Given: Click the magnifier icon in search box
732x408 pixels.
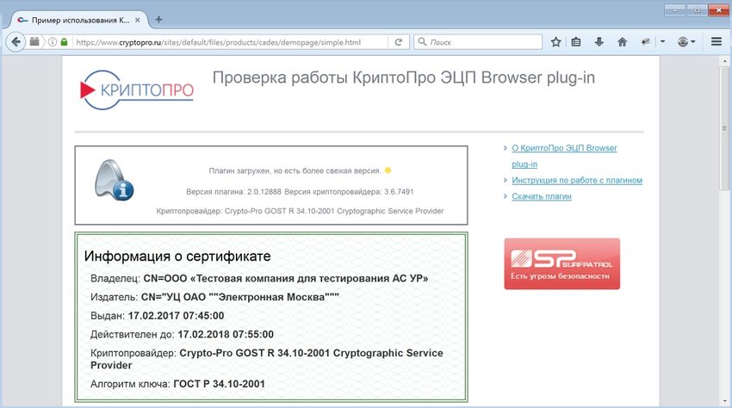Looking at the screenshot, I should tap(422, 41).
